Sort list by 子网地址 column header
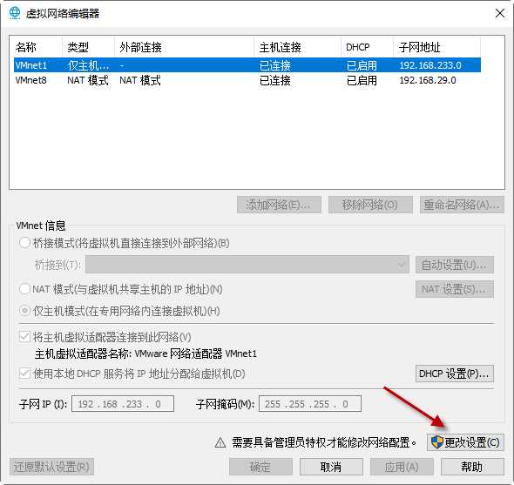Viewport: 514px width, 485px height. click(x=437, y=47)
